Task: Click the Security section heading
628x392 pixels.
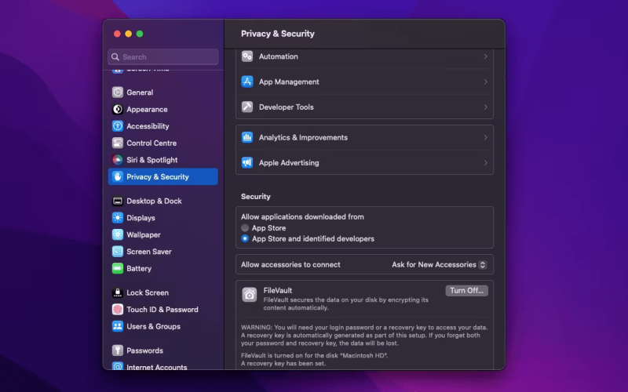Action: coord(256,197)
